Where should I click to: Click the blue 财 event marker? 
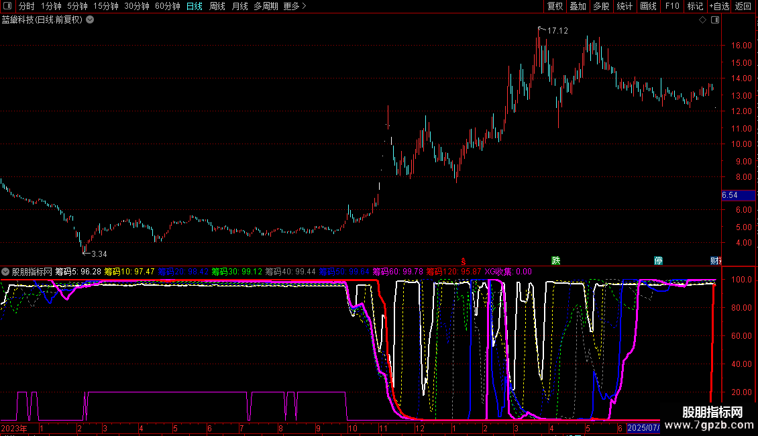[716, 261]
